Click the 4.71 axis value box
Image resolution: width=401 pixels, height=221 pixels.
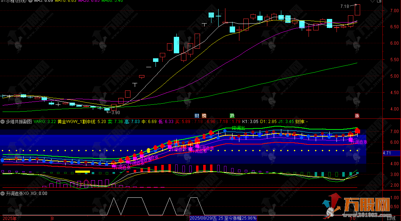tap(392, 153)
